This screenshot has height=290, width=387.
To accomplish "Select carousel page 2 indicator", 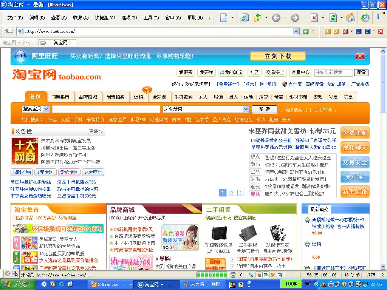I will (232, 193).
